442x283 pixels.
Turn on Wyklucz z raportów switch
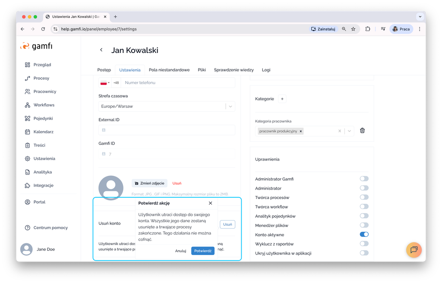click(x=364, y=244)
